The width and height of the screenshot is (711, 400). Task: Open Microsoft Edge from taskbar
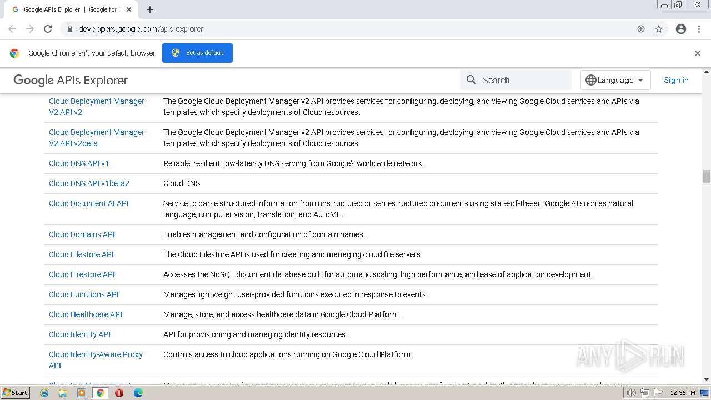point(138,393)
